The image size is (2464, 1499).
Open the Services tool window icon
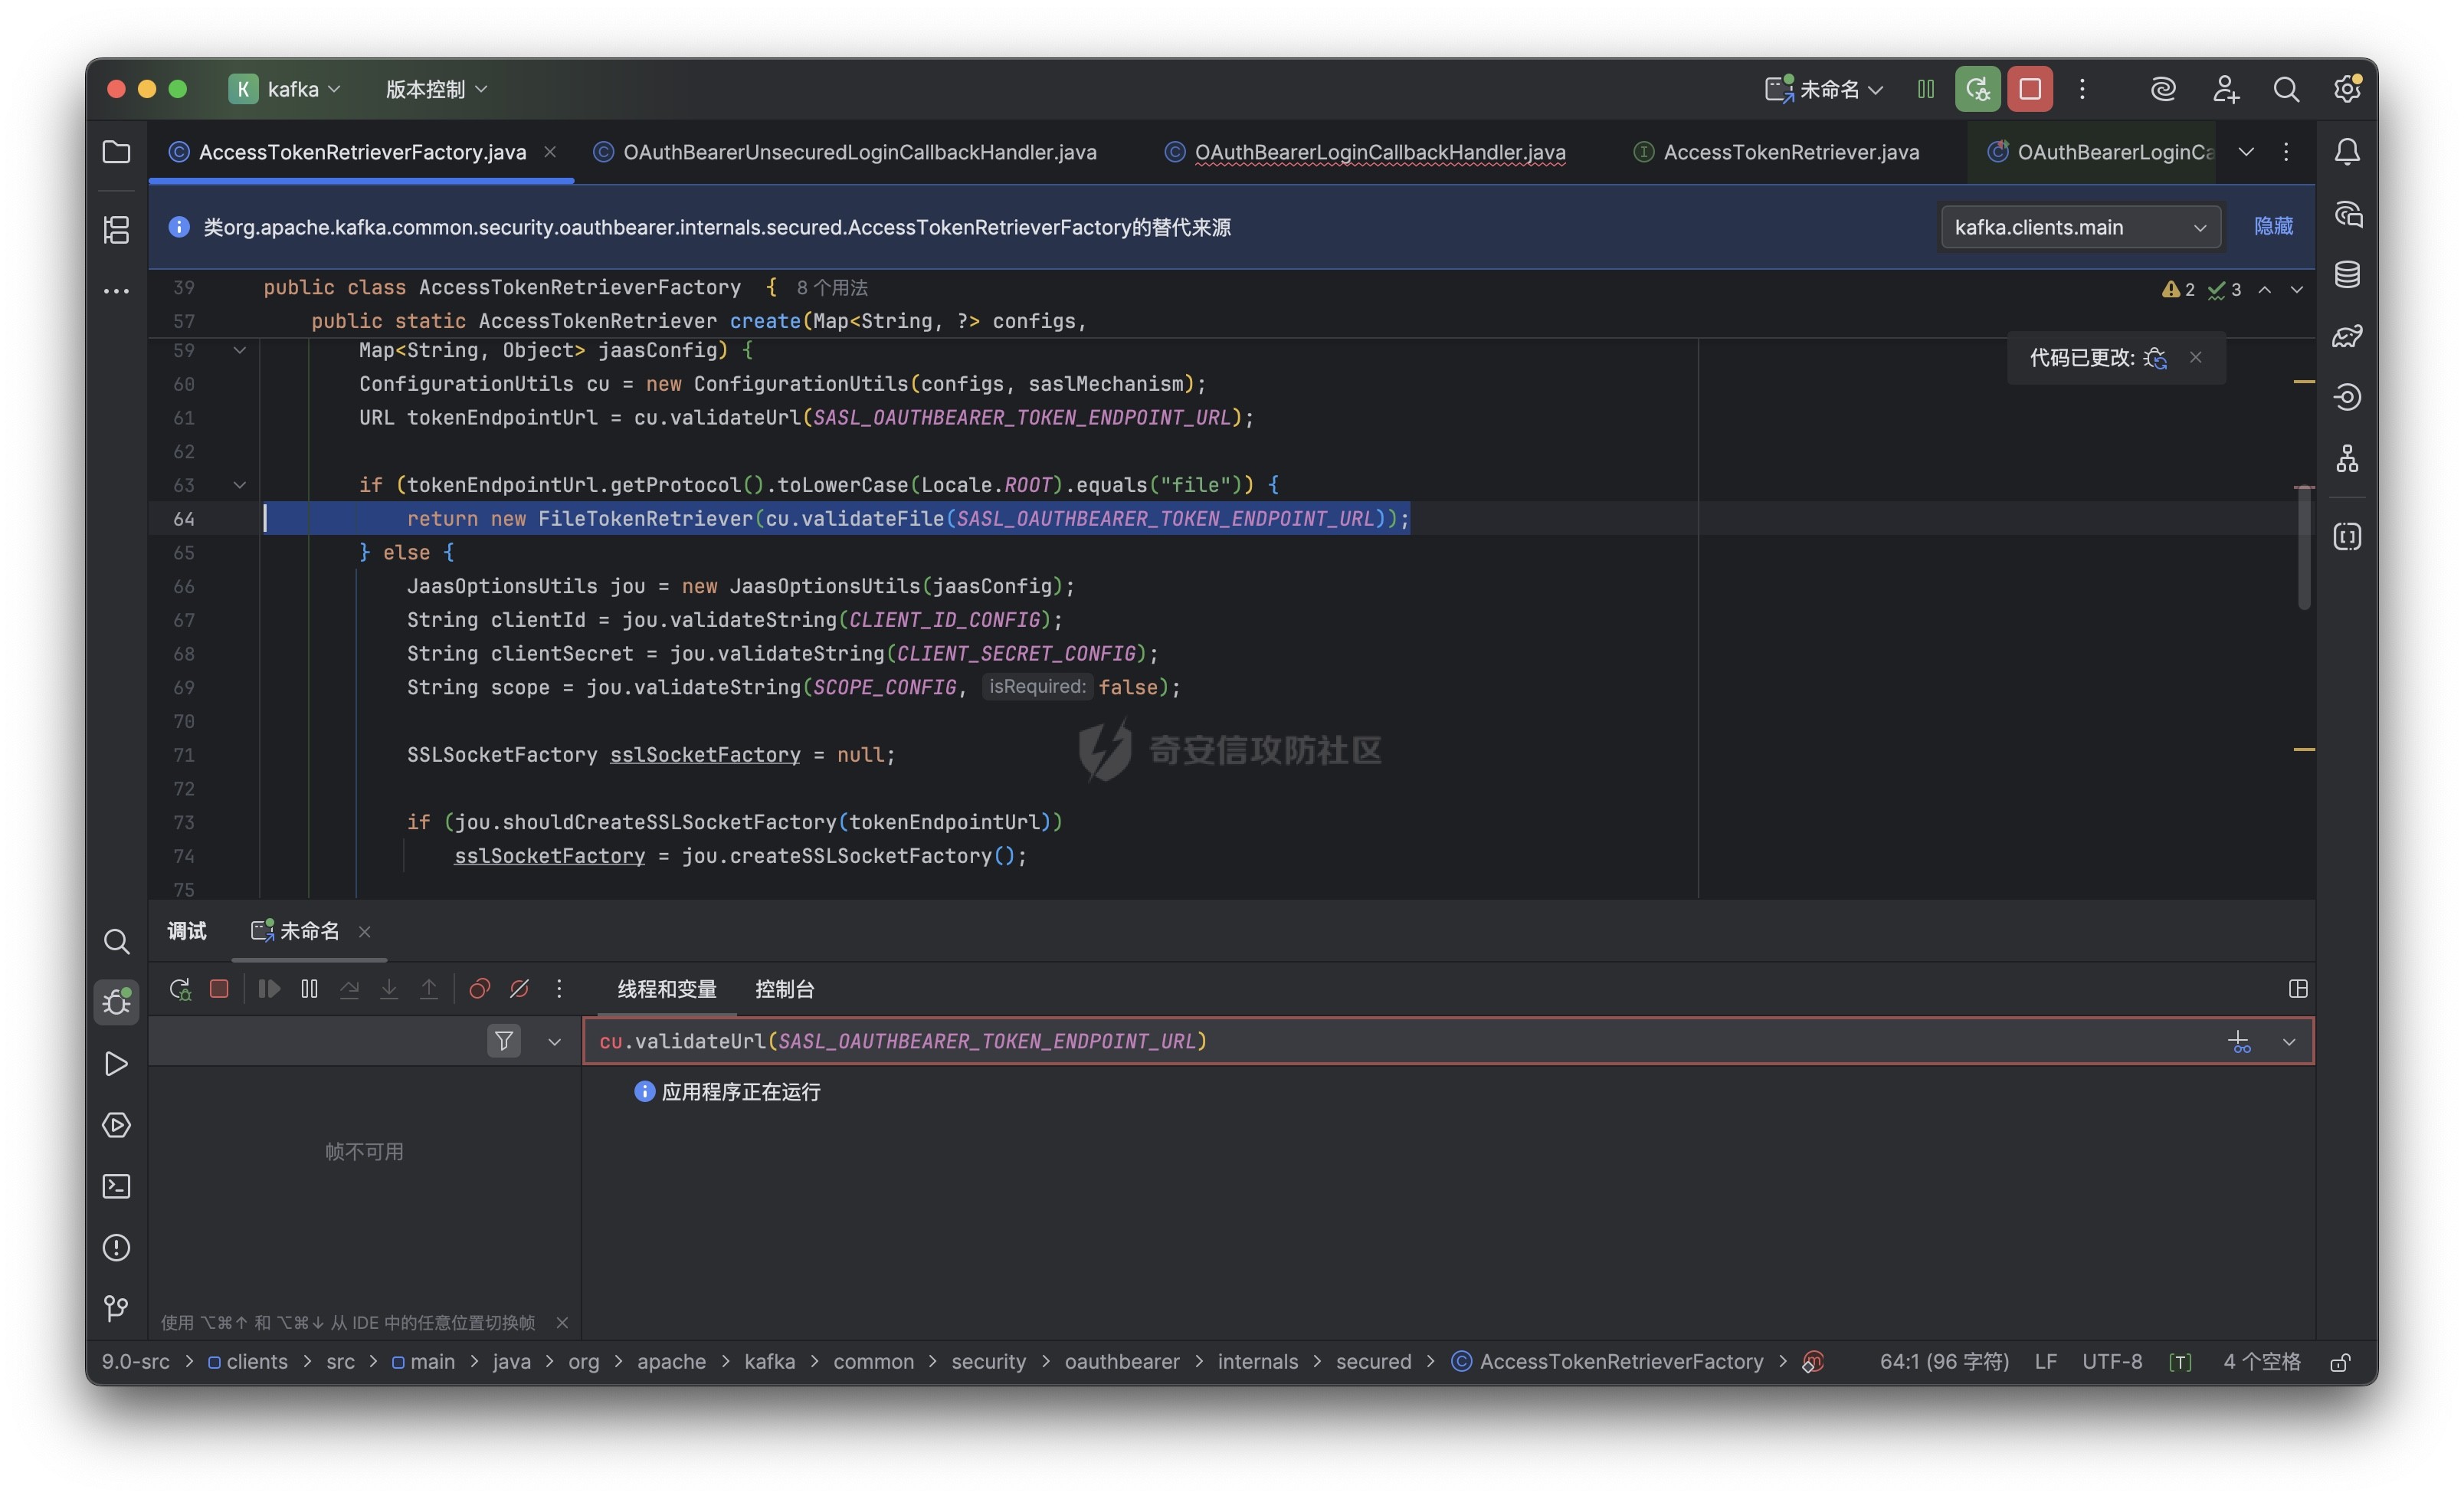116,1125
